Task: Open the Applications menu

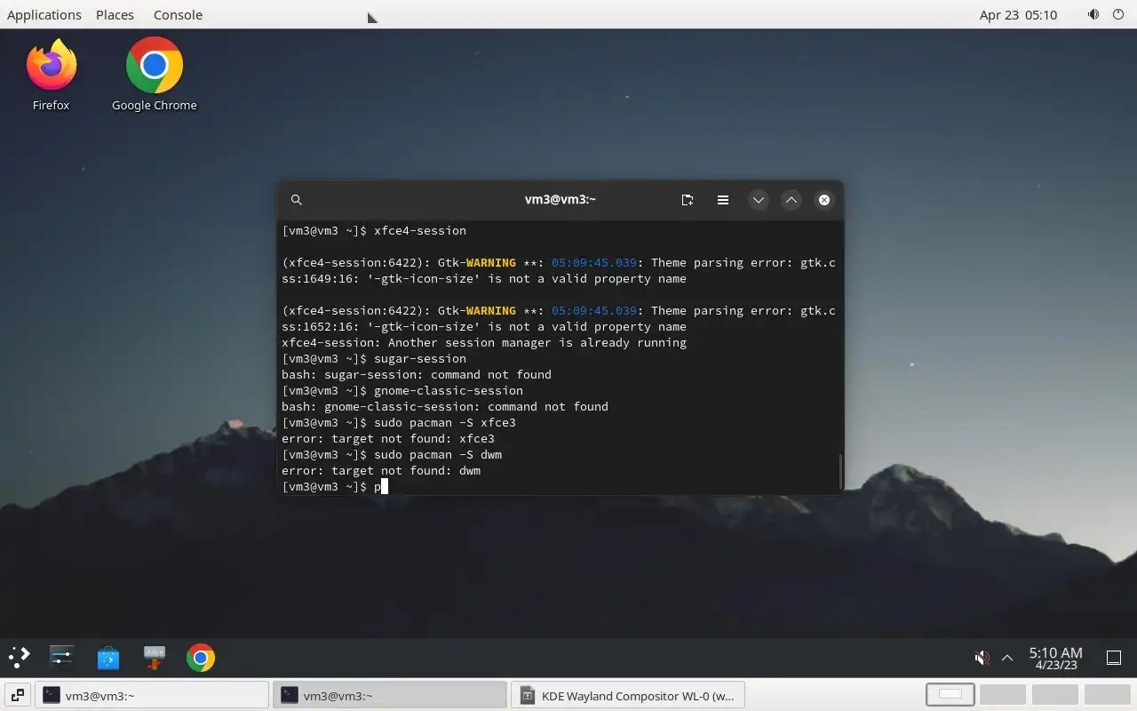Action: click(44, 14)
